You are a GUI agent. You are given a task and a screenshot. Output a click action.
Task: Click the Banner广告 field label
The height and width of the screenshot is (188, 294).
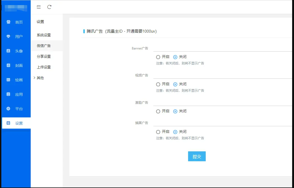coord(140,48)
